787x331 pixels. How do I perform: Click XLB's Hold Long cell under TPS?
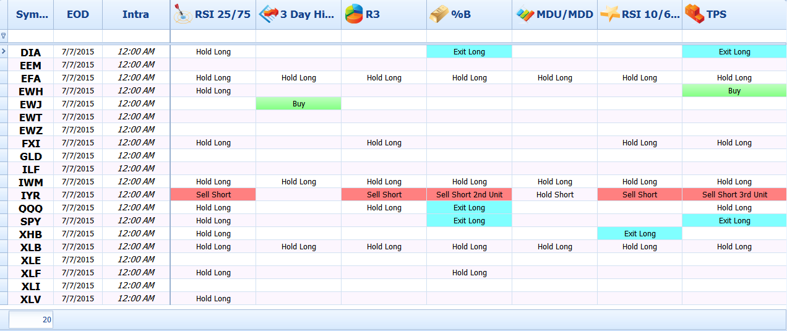(734, 247)
